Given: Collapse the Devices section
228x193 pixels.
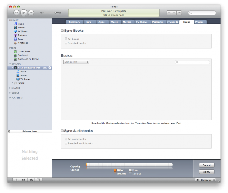Looking at the screenshot, I should pos(10,64).
